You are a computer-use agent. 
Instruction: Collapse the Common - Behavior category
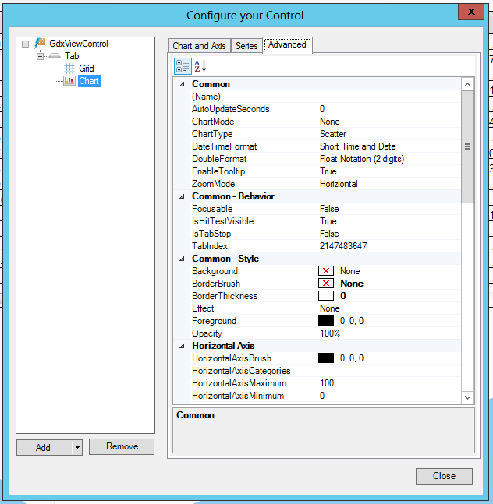pos(183,196)
